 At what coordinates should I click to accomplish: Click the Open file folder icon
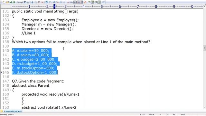[x=7, y=2]
